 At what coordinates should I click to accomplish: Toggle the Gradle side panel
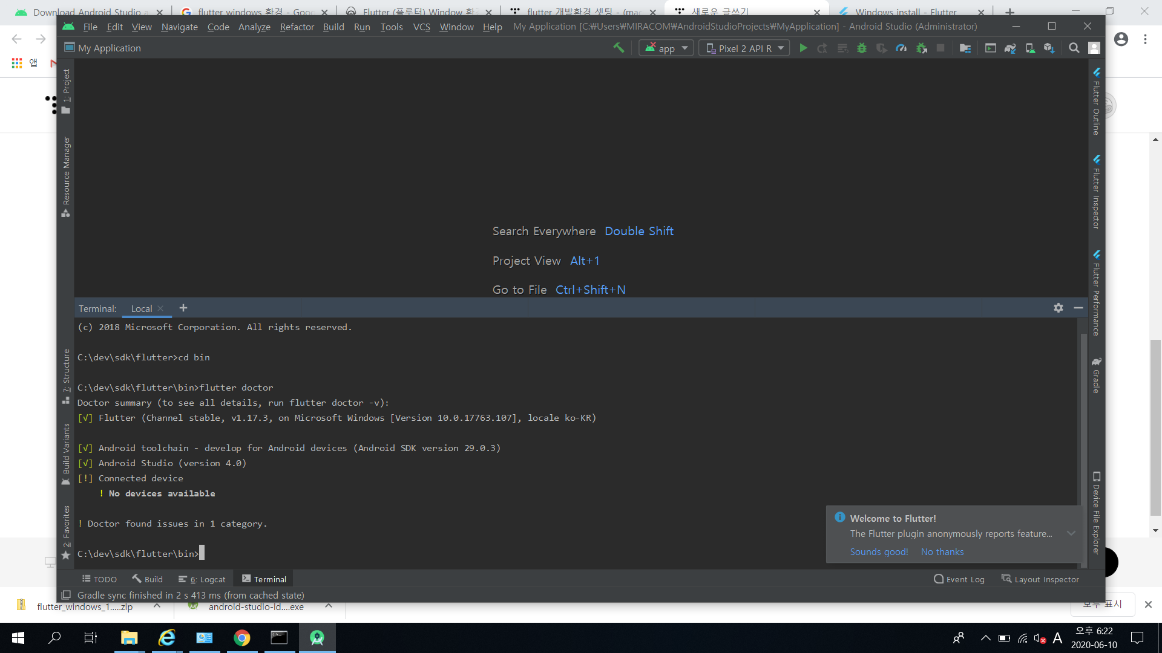(1096, 376)
